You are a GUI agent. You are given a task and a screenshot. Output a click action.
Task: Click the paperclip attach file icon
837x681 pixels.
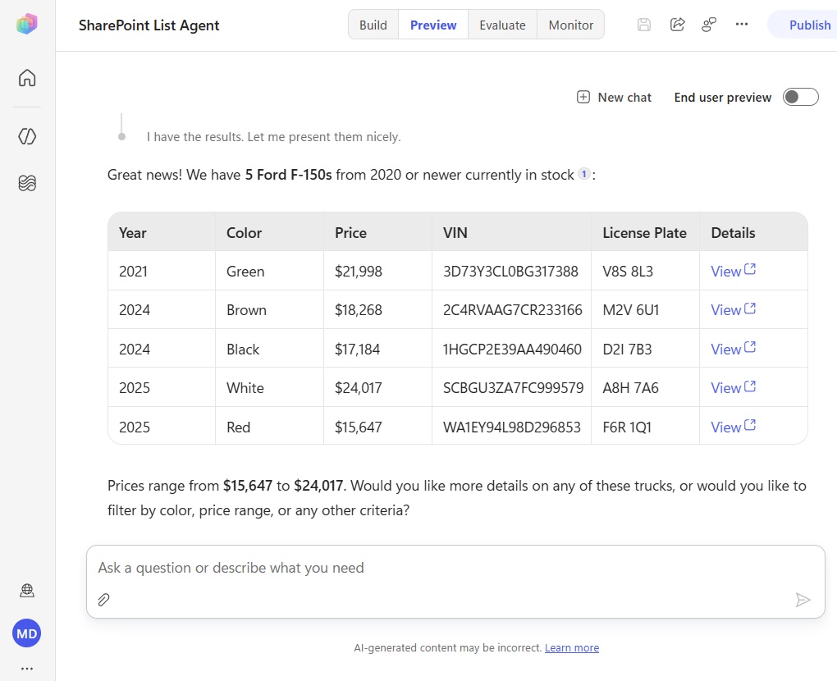[103, 600]
